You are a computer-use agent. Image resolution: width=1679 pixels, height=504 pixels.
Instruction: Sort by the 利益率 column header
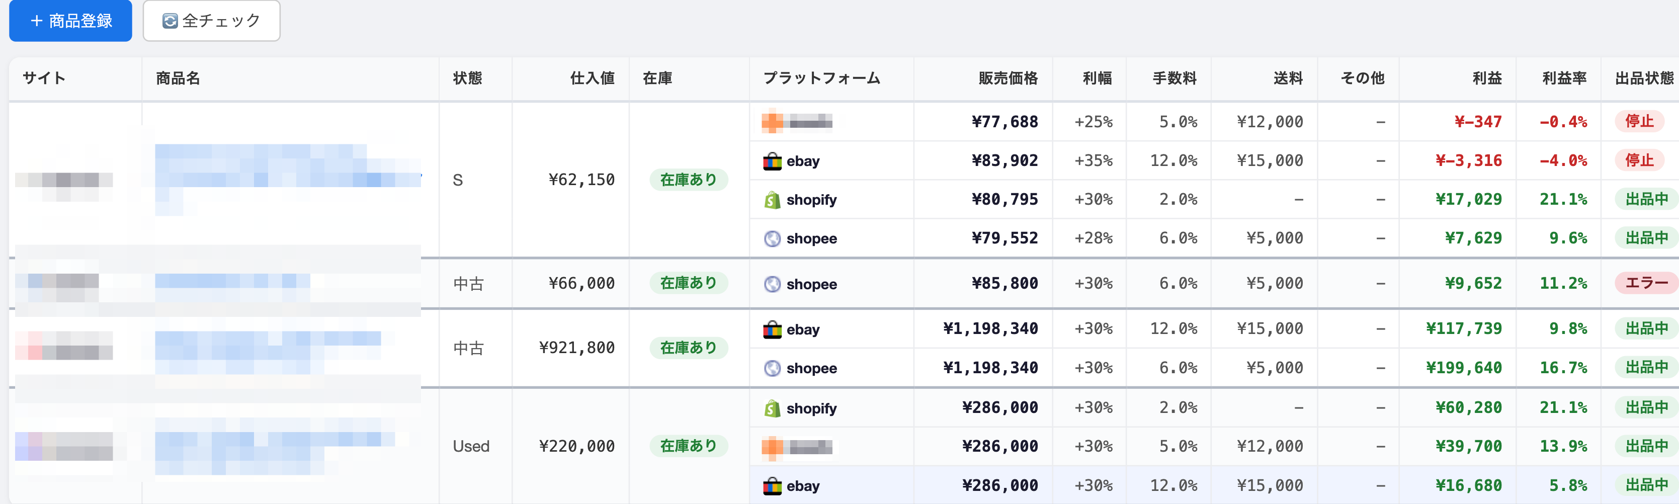point(1564,78)
